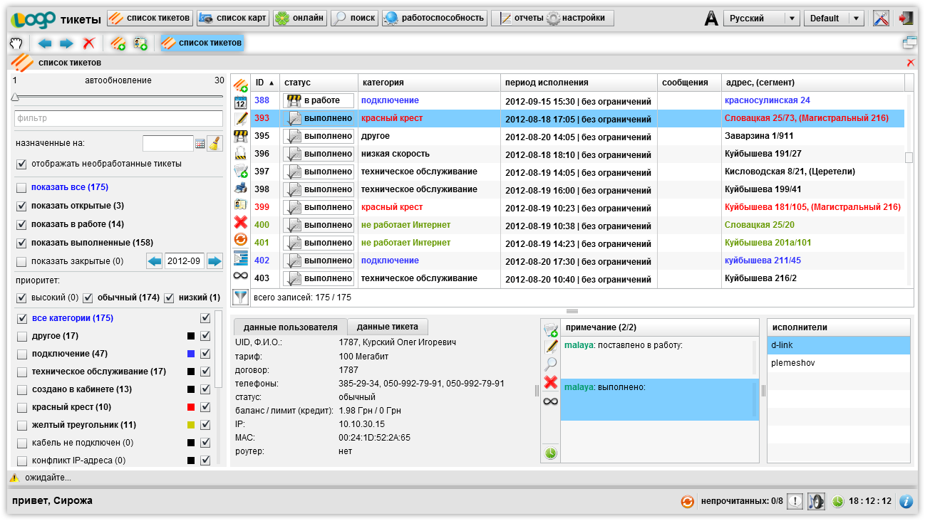Click the funnel filter icon below ticket list
Image resolution: width=925 pixels, height=521 pixels.
tap(241, 297)
